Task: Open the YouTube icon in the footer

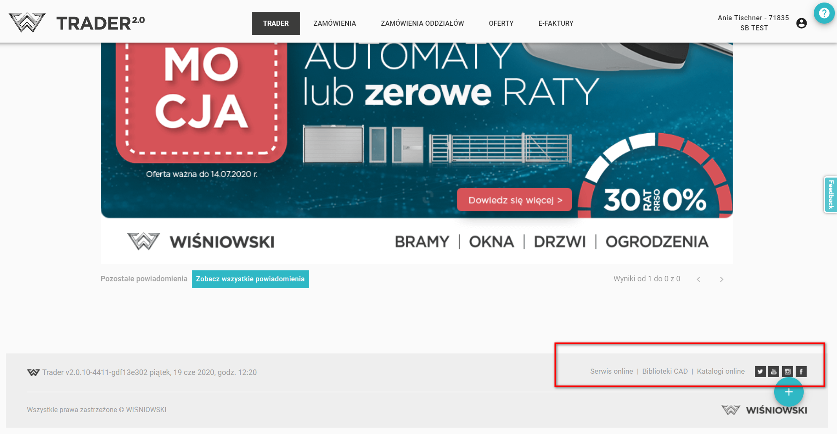Action: click(x=774, y=372)
